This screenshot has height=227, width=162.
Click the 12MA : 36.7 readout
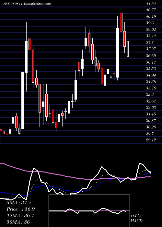click(20, 216)
